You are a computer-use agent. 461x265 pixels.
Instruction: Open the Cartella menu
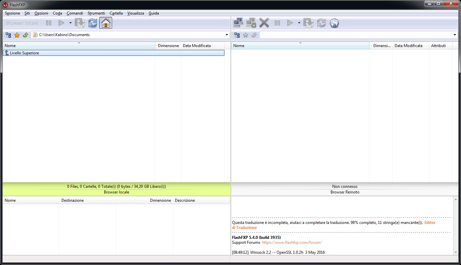(x=116, y=13)
